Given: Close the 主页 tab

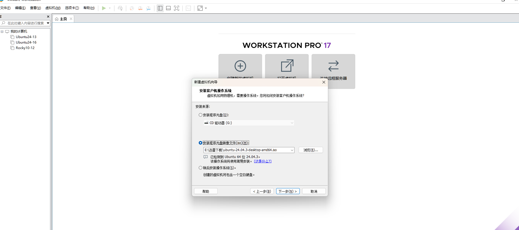Looking at the screenshot, I should click(71, 19).
